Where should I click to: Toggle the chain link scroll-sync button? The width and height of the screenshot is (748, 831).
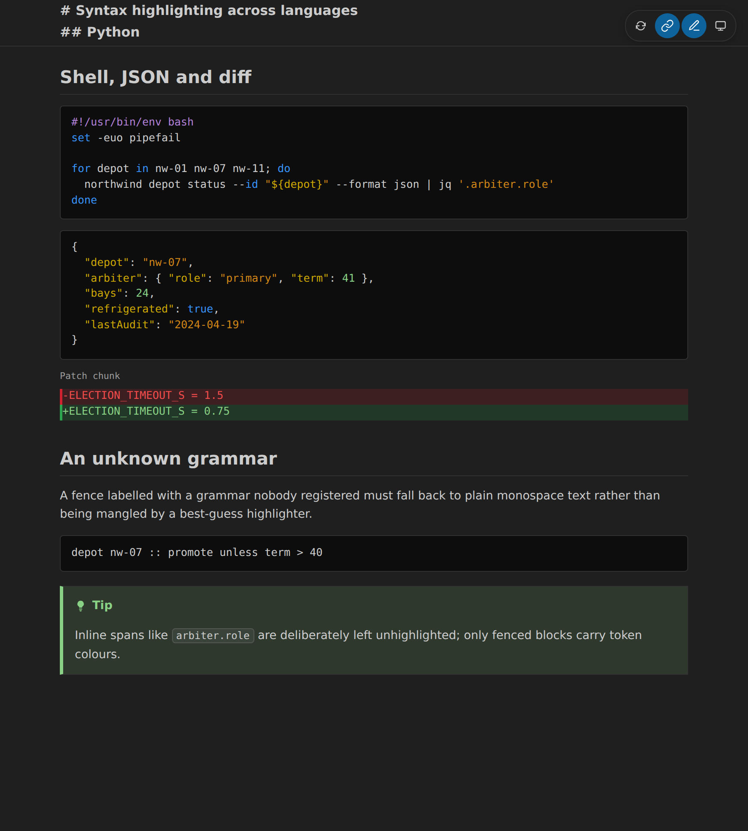click(667, 26)
